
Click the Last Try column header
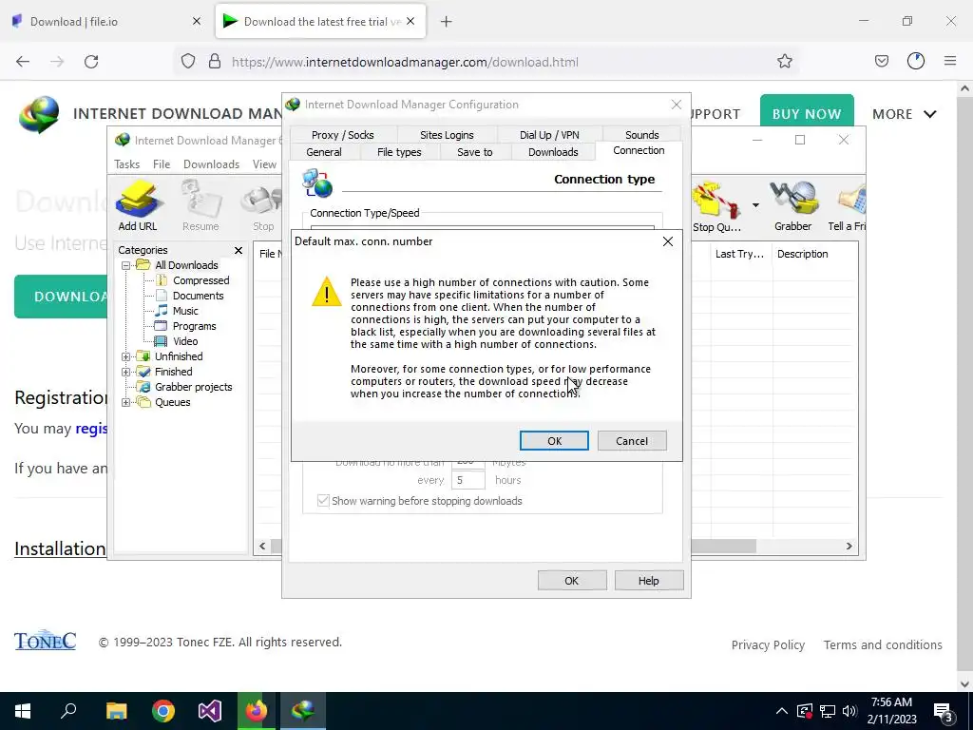pyautogui.click(x=739, y=254)
